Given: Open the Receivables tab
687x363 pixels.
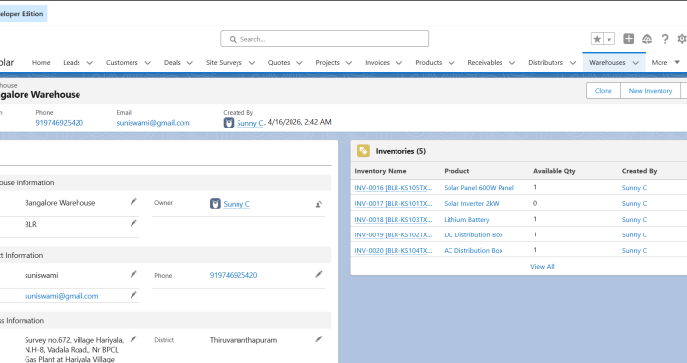Looking at the screenshot, I should (x=485, y=62).
